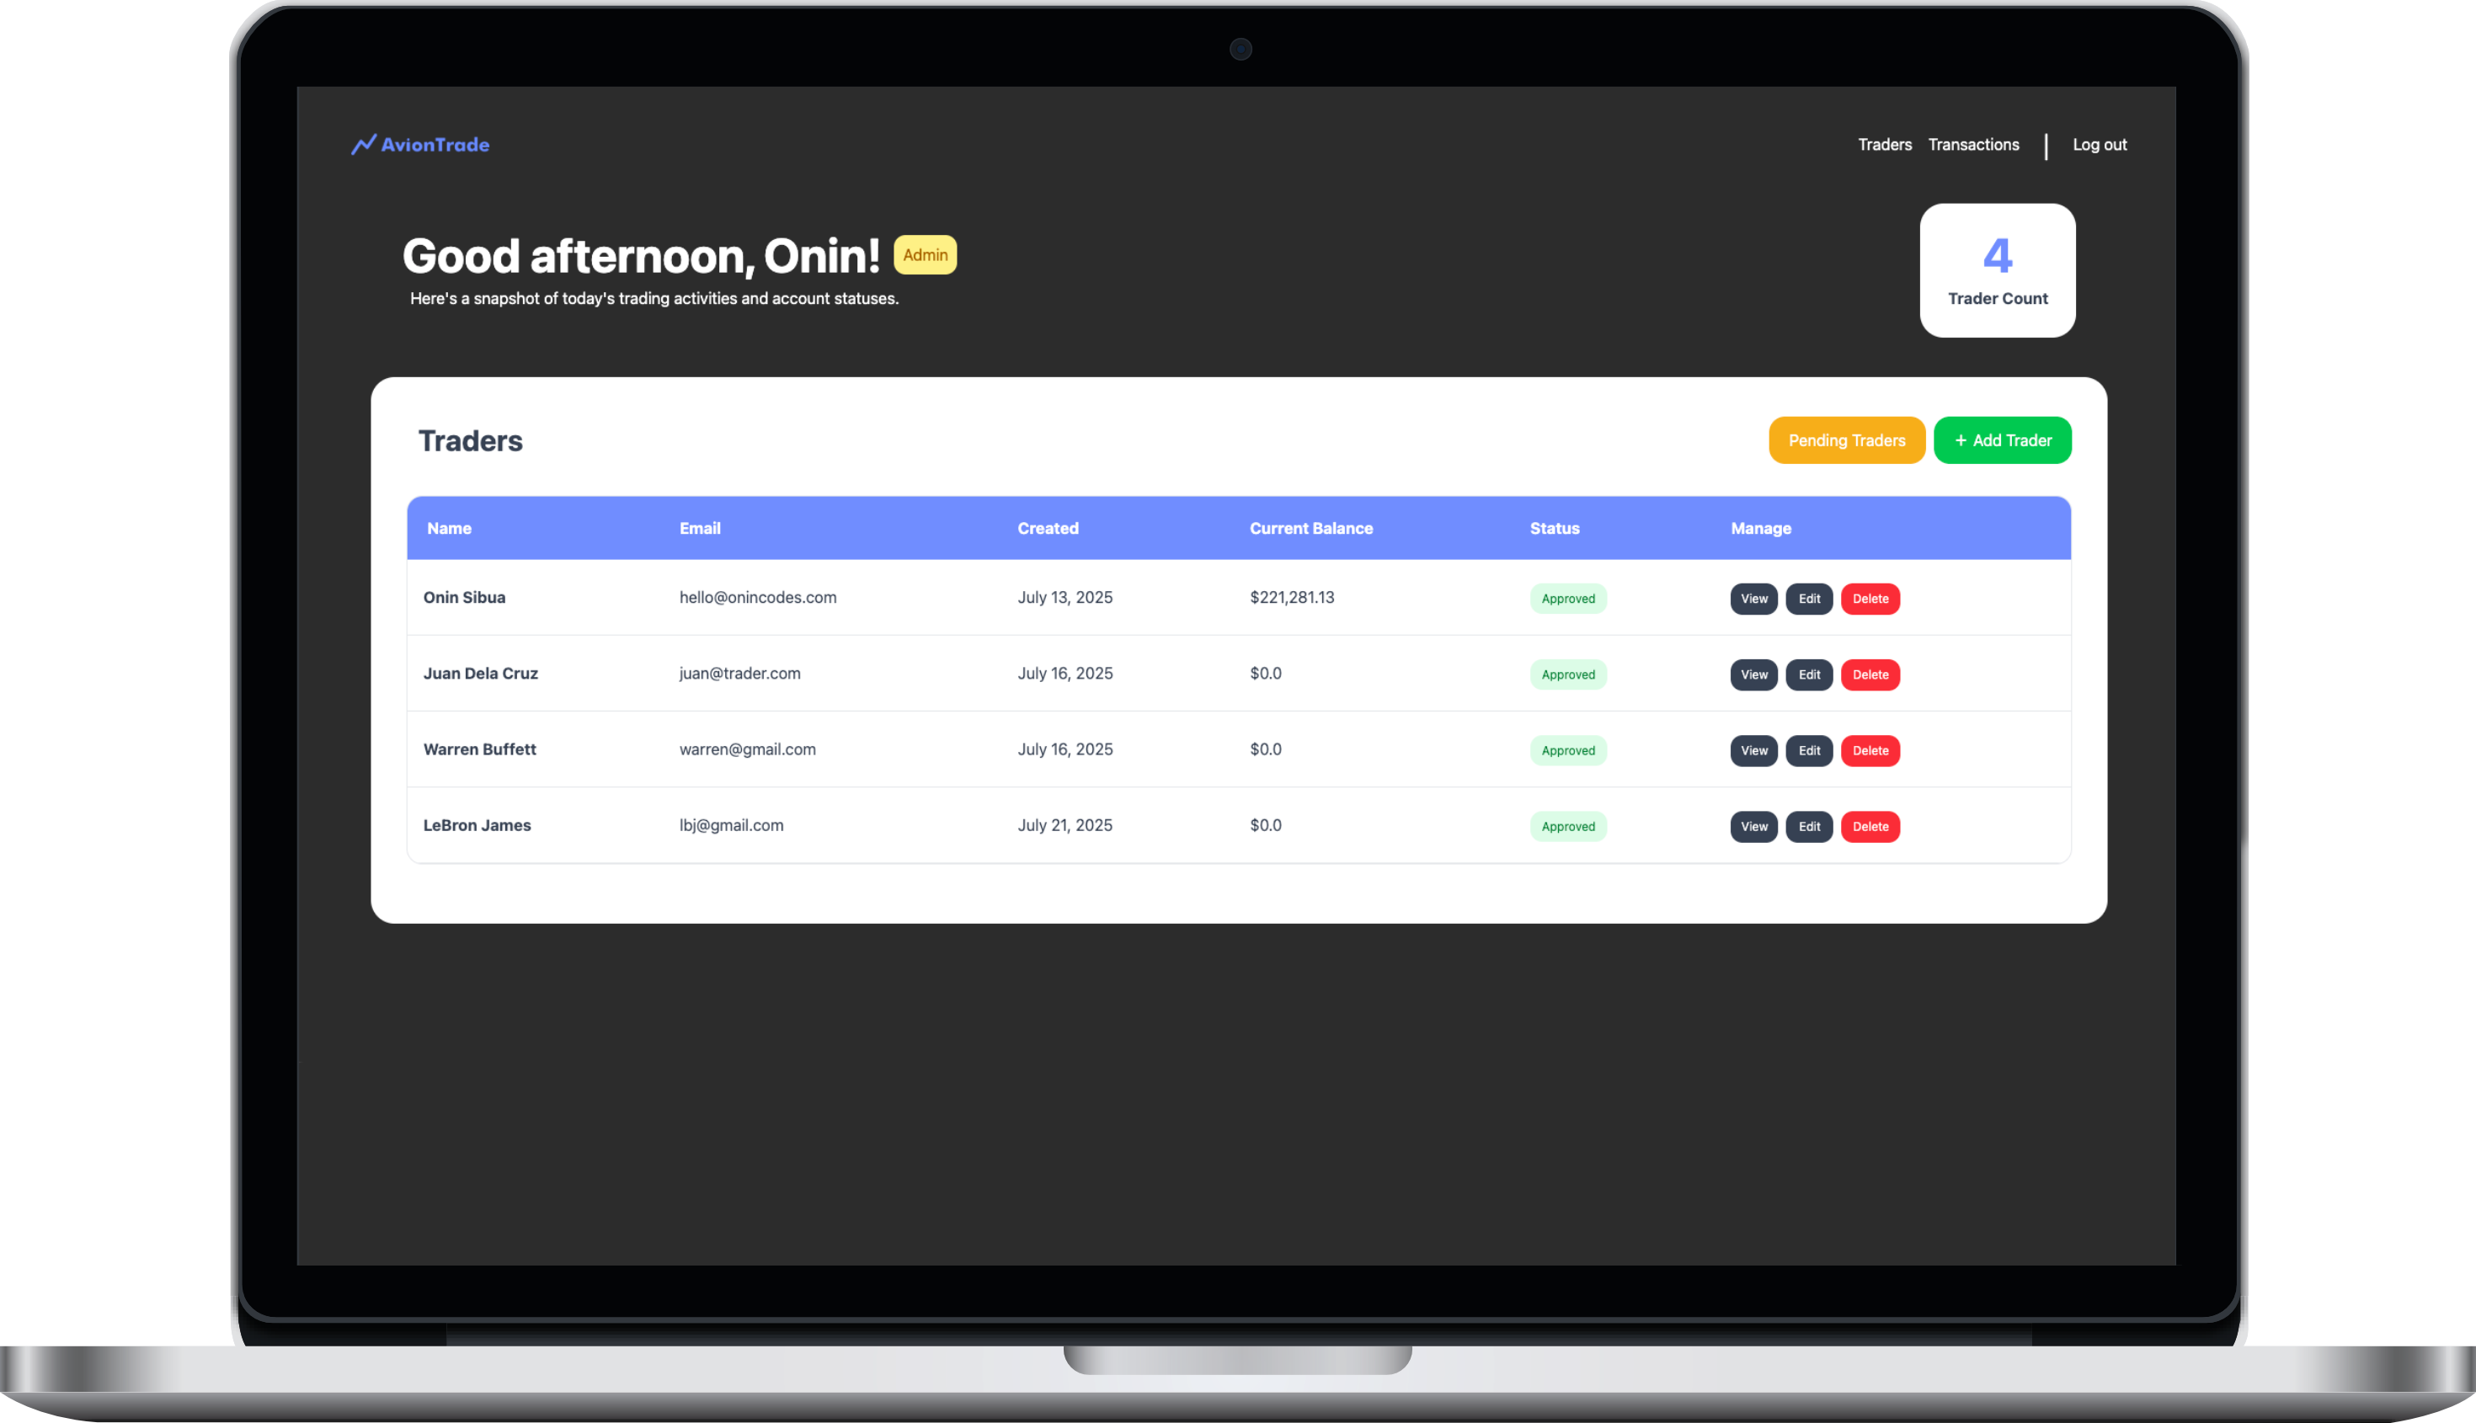View Onin Sibua's trader details

coord(1753,600)
